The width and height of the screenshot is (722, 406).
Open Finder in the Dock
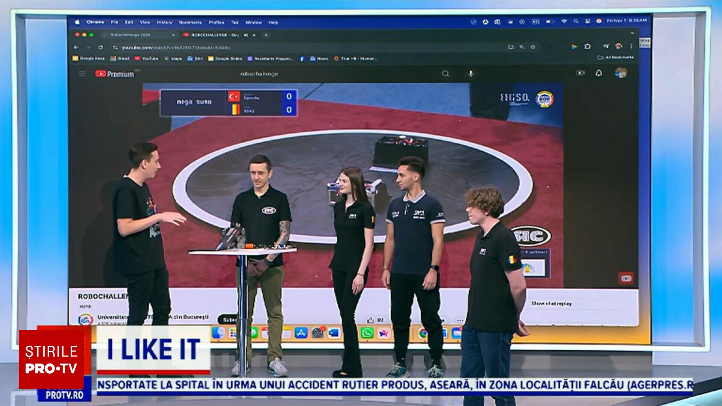click(218, 333)
